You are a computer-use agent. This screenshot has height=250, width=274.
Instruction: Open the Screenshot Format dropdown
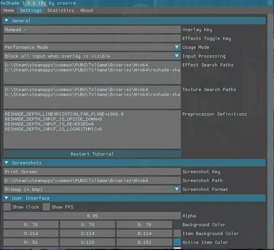coord(177,189)
